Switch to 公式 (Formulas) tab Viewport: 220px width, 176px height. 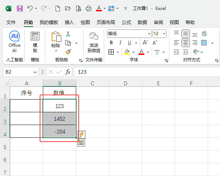tap(126, 22)
